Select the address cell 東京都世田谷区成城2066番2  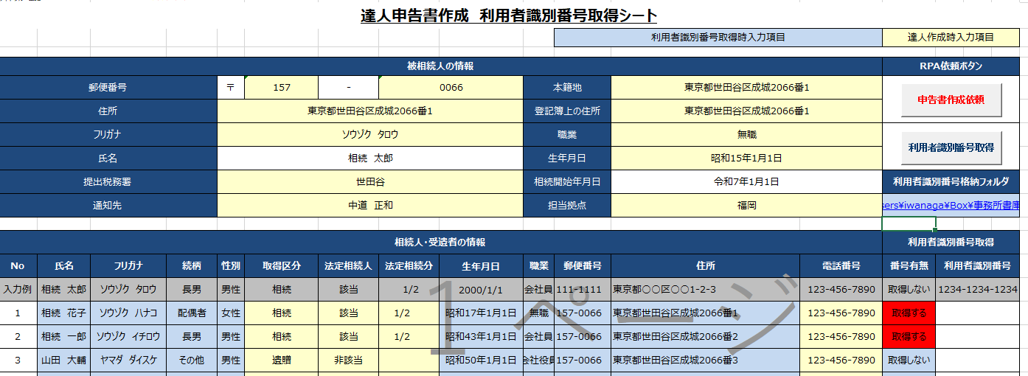706,337
